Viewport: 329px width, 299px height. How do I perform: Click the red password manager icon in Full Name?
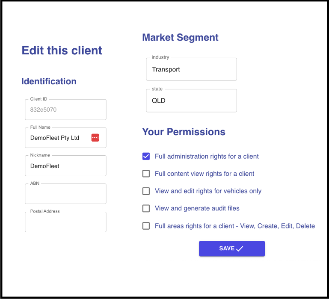point(95,138)
